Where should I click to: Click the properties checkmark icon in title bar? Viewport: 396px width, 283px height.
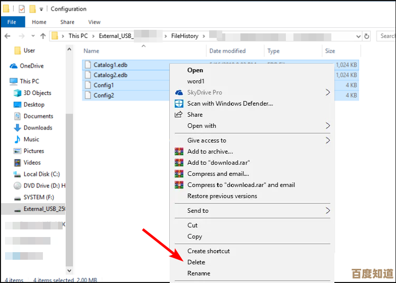22,9
